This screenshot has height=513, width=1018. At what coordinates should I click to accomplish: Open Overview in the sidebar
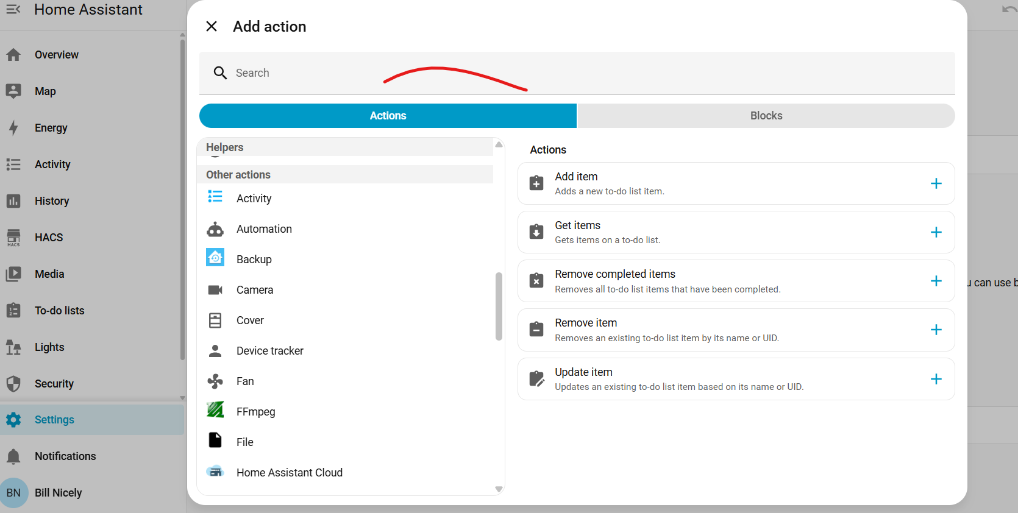[x=91, y=55]
